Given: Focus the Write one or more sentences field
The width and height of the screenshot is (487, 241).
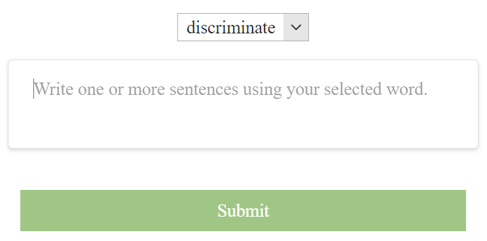Looking at the screenshot, I should 243,104.
